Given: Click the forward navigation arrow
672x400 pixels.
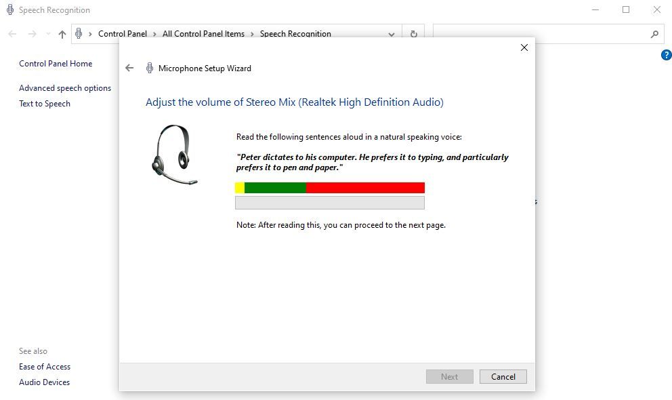Looking at the screenshot, I should 30,34.
